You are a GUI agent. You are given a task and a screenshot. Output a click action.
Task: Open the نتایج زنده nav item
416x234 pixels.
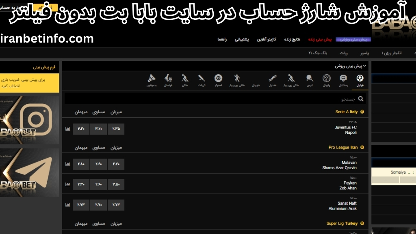(292, 39)
